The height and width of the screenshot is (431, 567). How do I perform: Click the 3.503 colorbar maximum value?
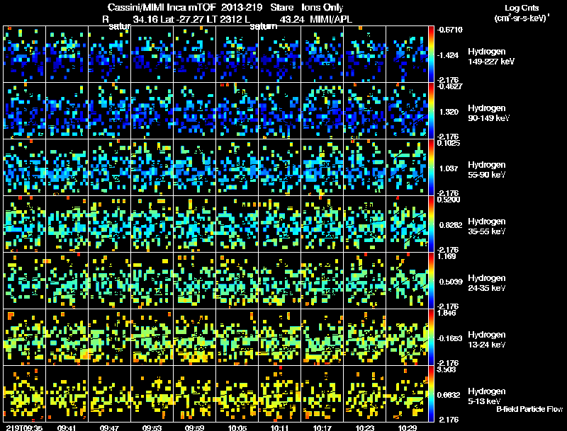coord(447,369)
